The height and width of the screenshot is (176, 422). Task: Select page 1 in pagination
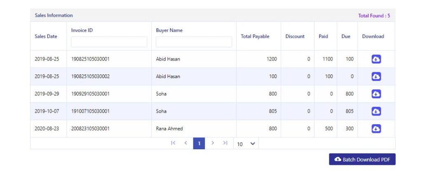[199, 144]
